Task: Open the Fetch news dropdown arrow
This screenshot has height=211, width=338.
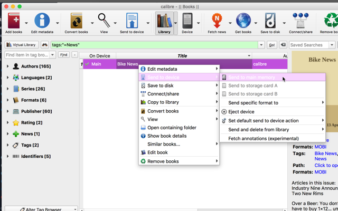Action: tap(230, 23)
